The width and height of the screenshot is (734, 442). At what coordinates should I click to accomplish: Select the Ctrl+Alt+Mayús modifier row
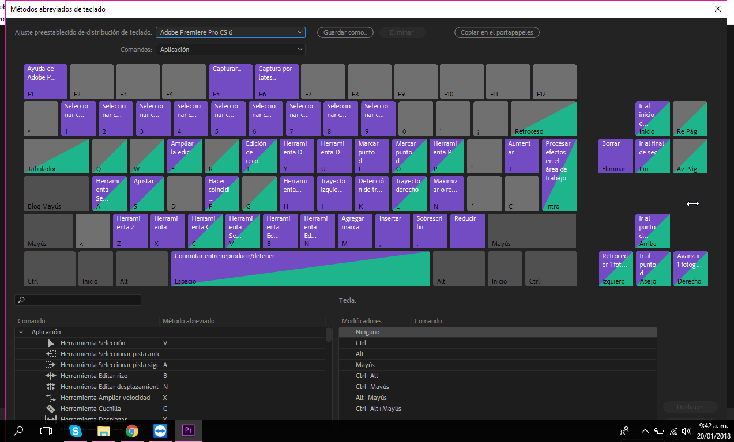(x=498, y=409)
